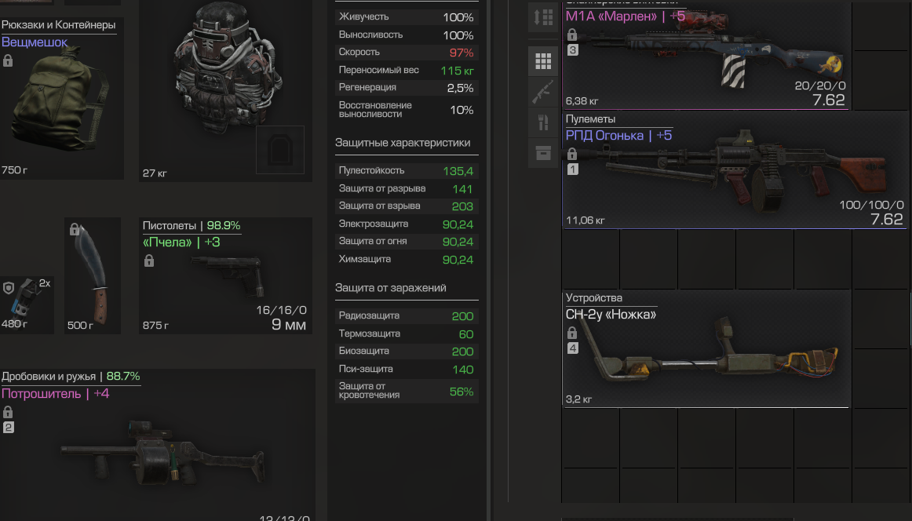This screenshot has width=912, height=521.
Task: Click slot badge 2 on Потрошитель
Action: 8,428
